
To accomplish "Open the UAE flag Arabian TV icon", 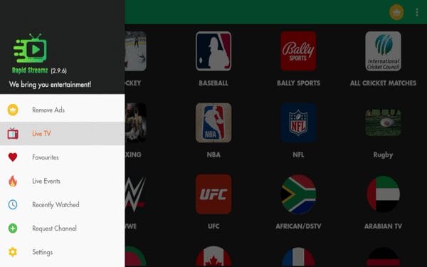I will tap(383, 194).
